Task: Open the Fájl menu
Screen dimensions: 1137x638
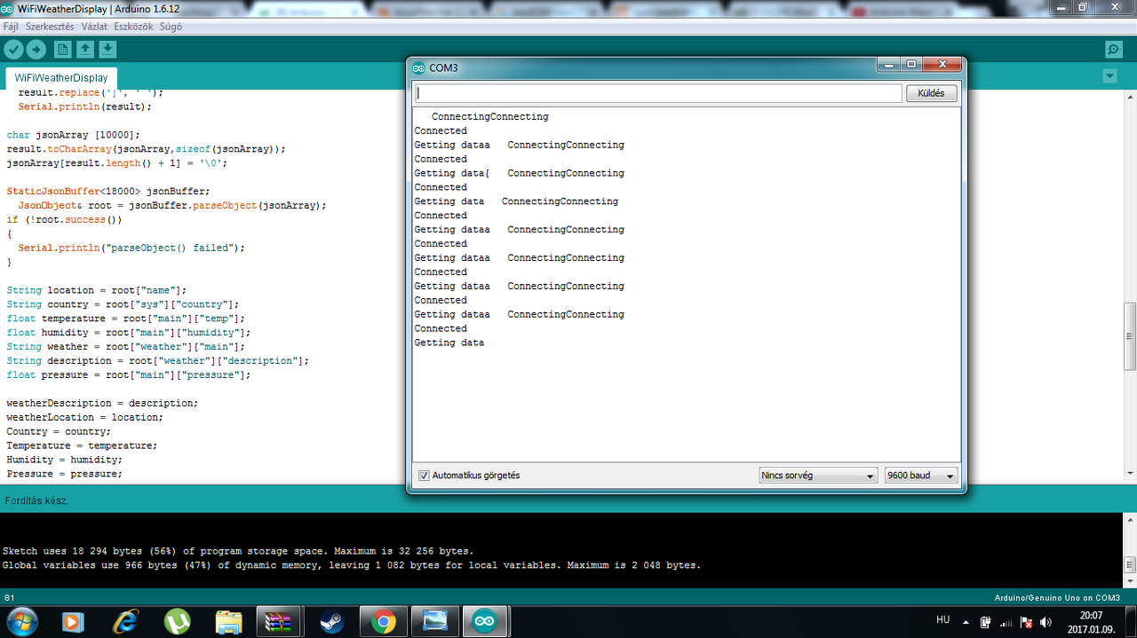Action: (11, 27)
